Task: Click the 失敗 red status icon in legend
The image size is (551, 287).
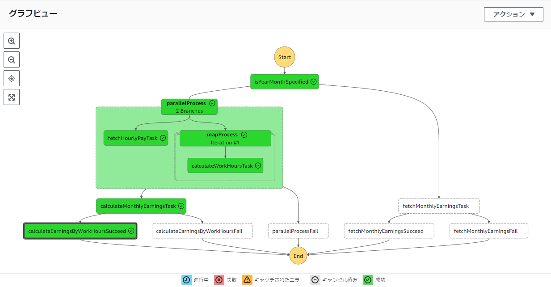Action: [x=219, y=279]
